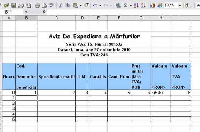Click the Open folder toolbar icon

point(6,5)
